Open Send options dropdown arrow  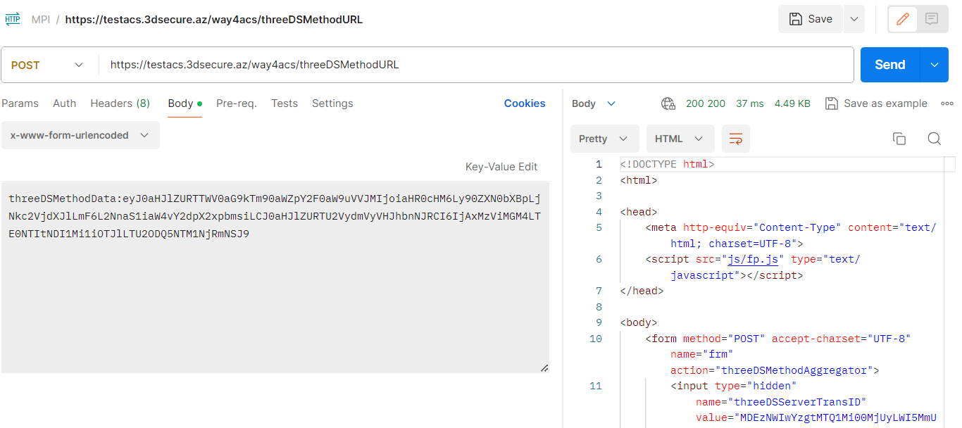coord(935,65)
